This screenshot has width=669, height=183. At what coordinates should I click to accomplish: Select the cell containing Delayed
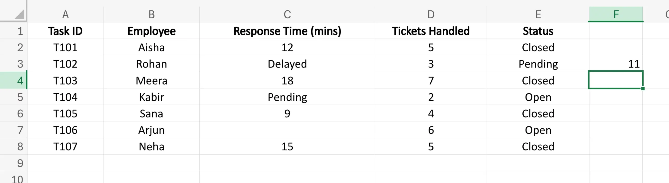click(287, 64)
